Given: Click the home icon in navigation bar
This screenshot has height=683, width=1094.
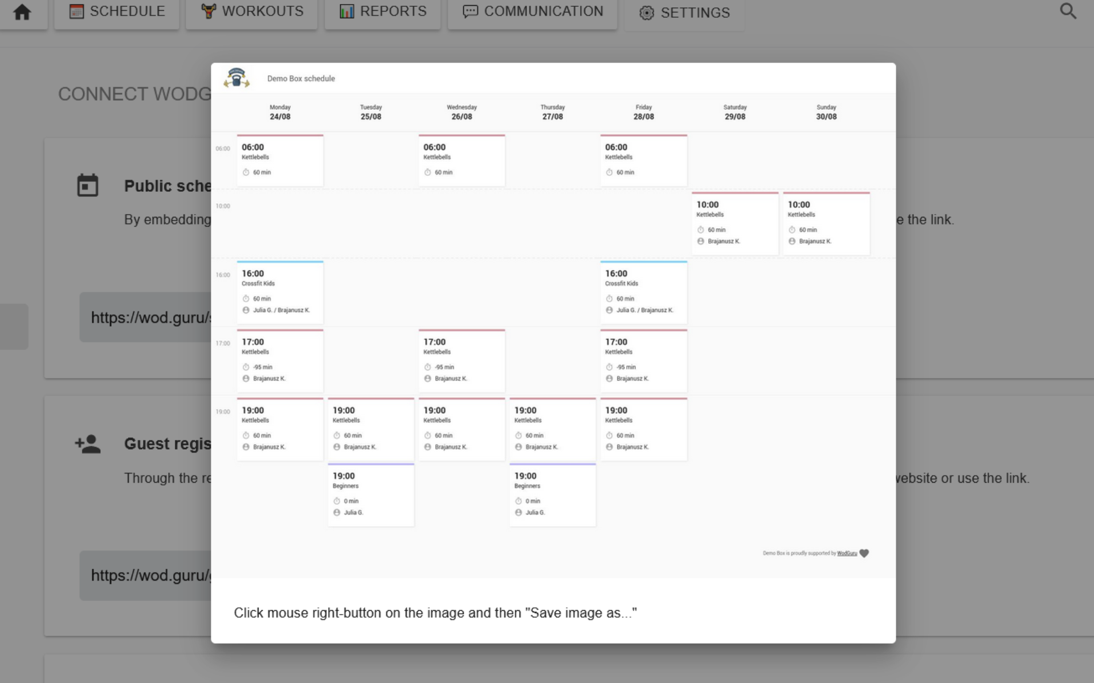Looking at the screenshot, I should [x=22, y=12].
